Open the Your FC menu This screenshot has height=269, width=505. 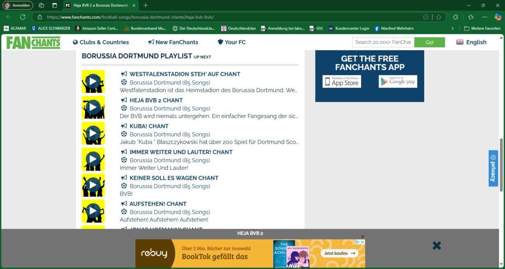tap(232, 42)
